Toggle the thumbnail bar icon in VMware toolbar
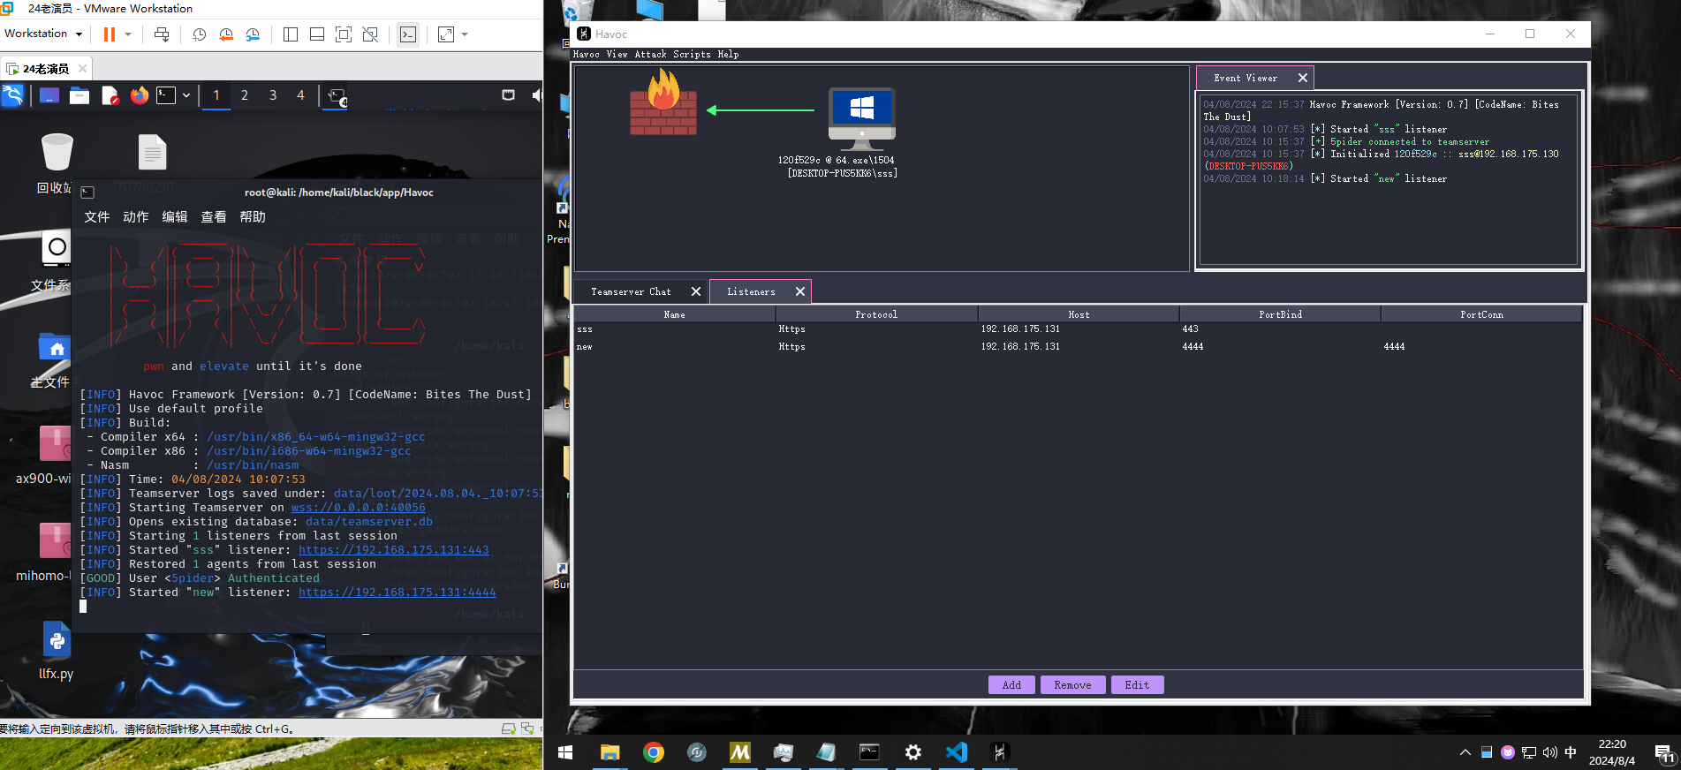The width and height of the screenshot is (1681, 770). 317,34
